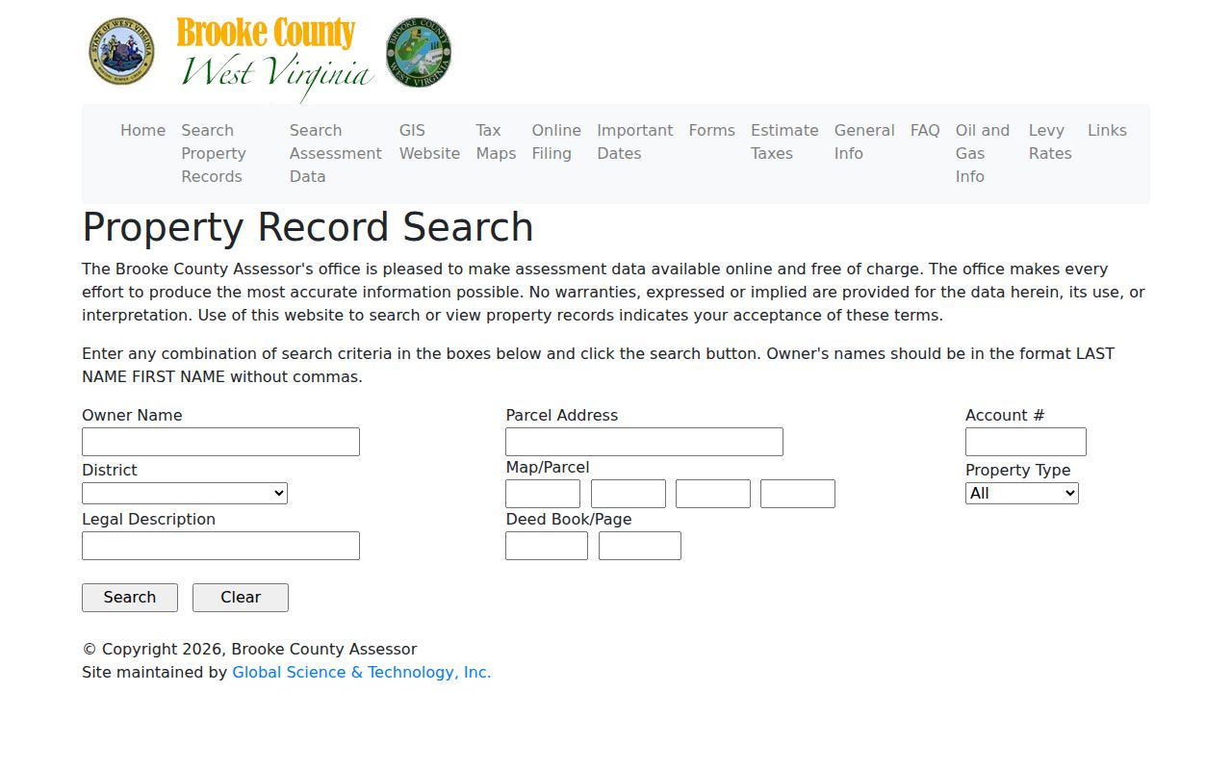The image size is (1232, 770).
Task: View Levy Rates page
Action: [1050, 141]
